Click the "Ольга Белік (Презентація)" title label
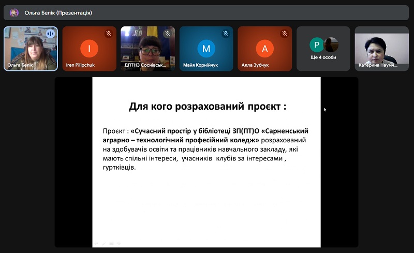This screenshot has height=253, width=414. click(58, 12)
